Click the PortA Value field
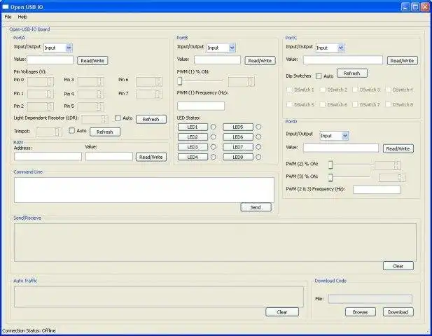Viewport: 432px width, 336px height. click(50, 60)
